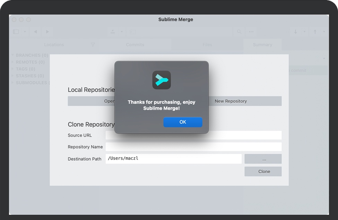338x220 pixels.
Task: Click the stash icon in toolbar
Action: tap(113, 32)
